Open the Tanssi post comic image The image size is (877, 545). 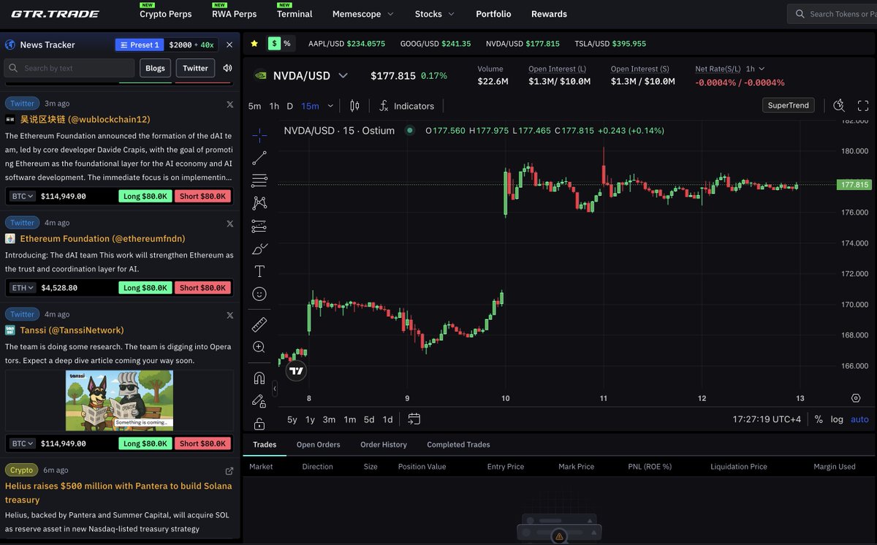[119, 400]
